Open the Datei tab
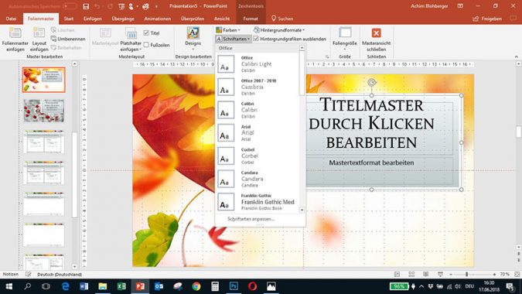This screenshot has height=294, width=522. pos(11,19)
